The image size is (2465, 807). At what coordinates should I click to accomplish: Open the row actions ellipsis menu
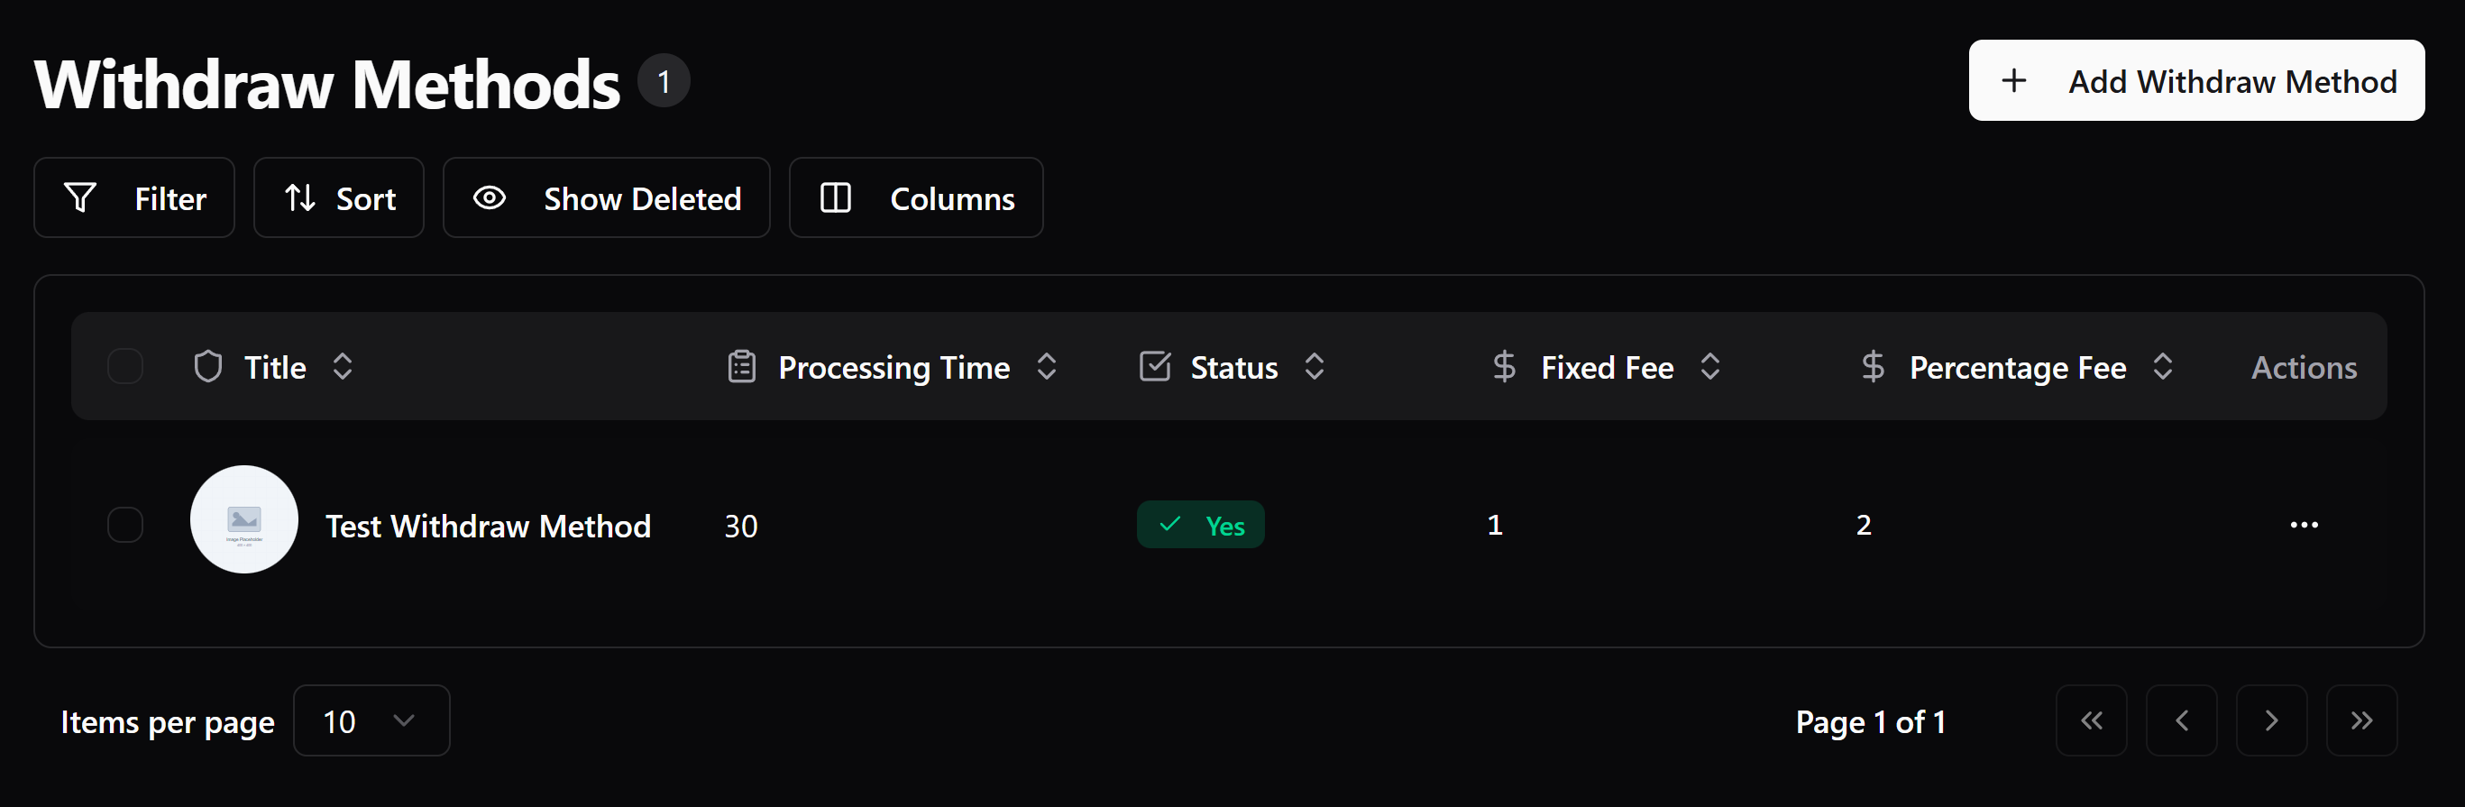pos(2305,525)
